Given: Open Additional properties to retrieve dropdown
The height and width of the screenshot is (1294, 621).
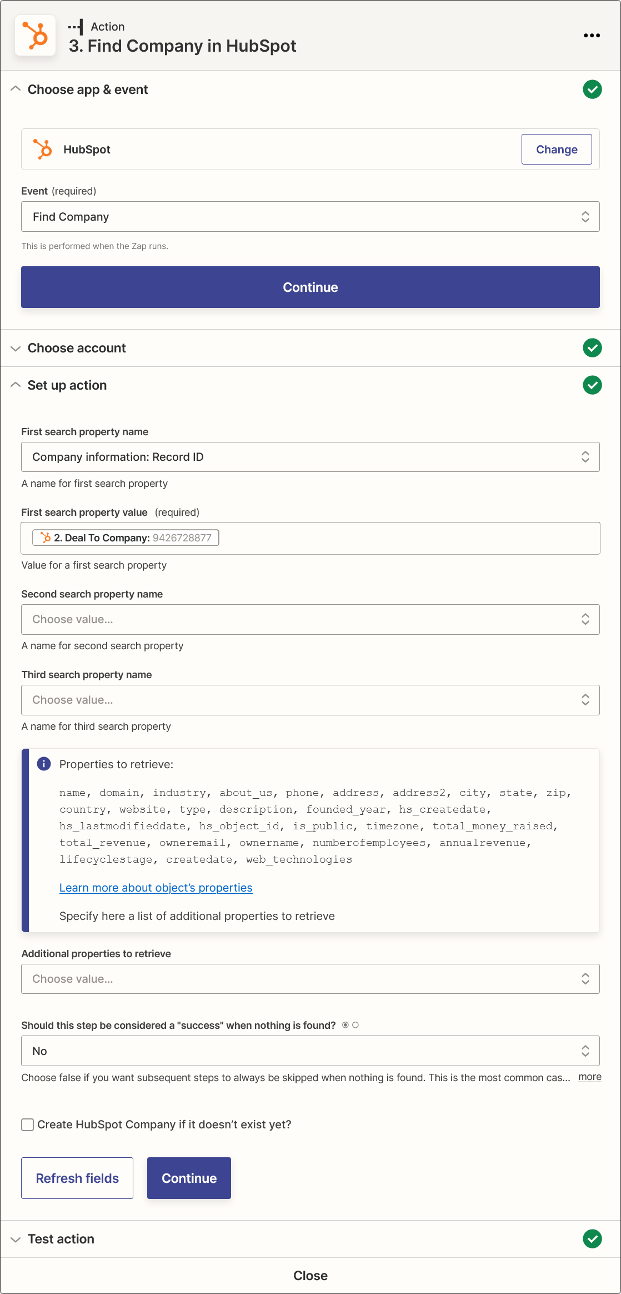Looking at the screenshot, I should point(310,979).
